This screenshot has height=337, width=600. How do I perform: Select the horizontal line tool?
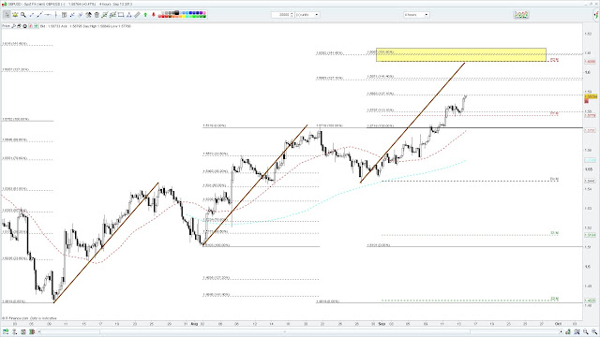point(48,15)
